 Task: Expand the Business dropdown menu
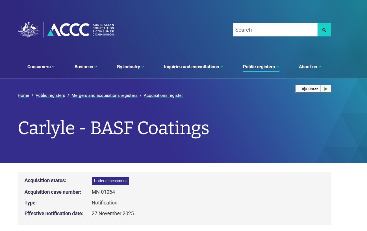click(86, 67)
